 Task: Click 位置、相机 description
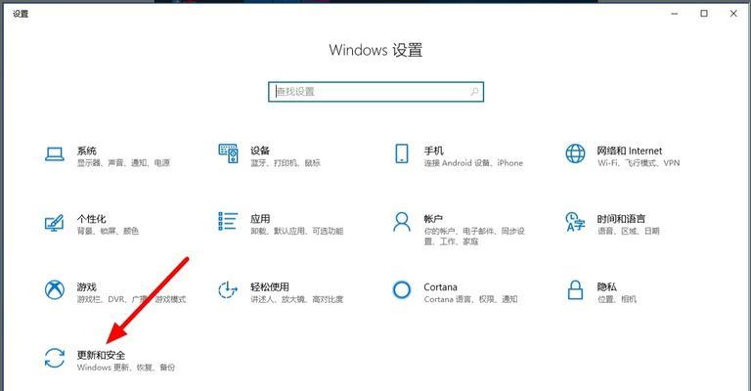(x=617, y=299)
